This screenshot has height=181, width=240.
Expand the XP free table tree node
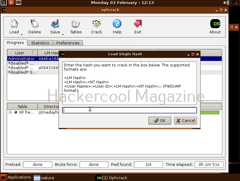point(10,112)
